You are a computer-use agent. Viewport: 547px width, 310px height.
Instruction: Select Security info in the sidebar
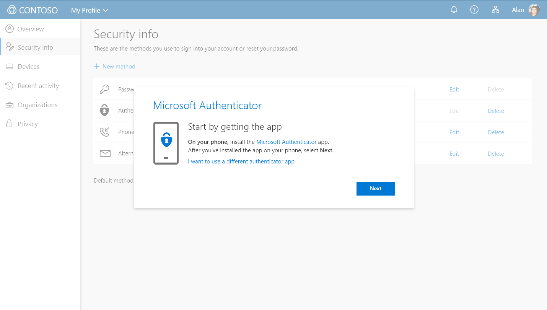pyautogui.click(x=40, y=47)
